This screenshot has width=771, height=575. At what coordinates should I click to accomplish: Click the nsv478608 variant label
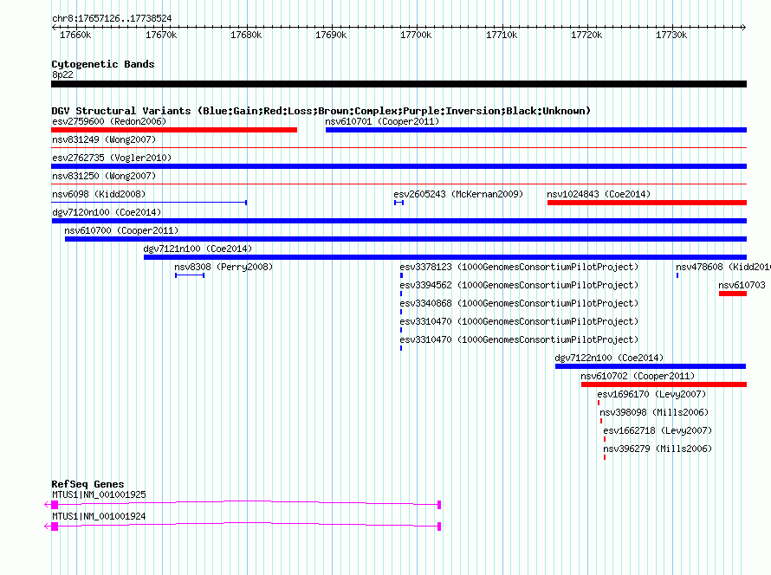coord(722,267)
